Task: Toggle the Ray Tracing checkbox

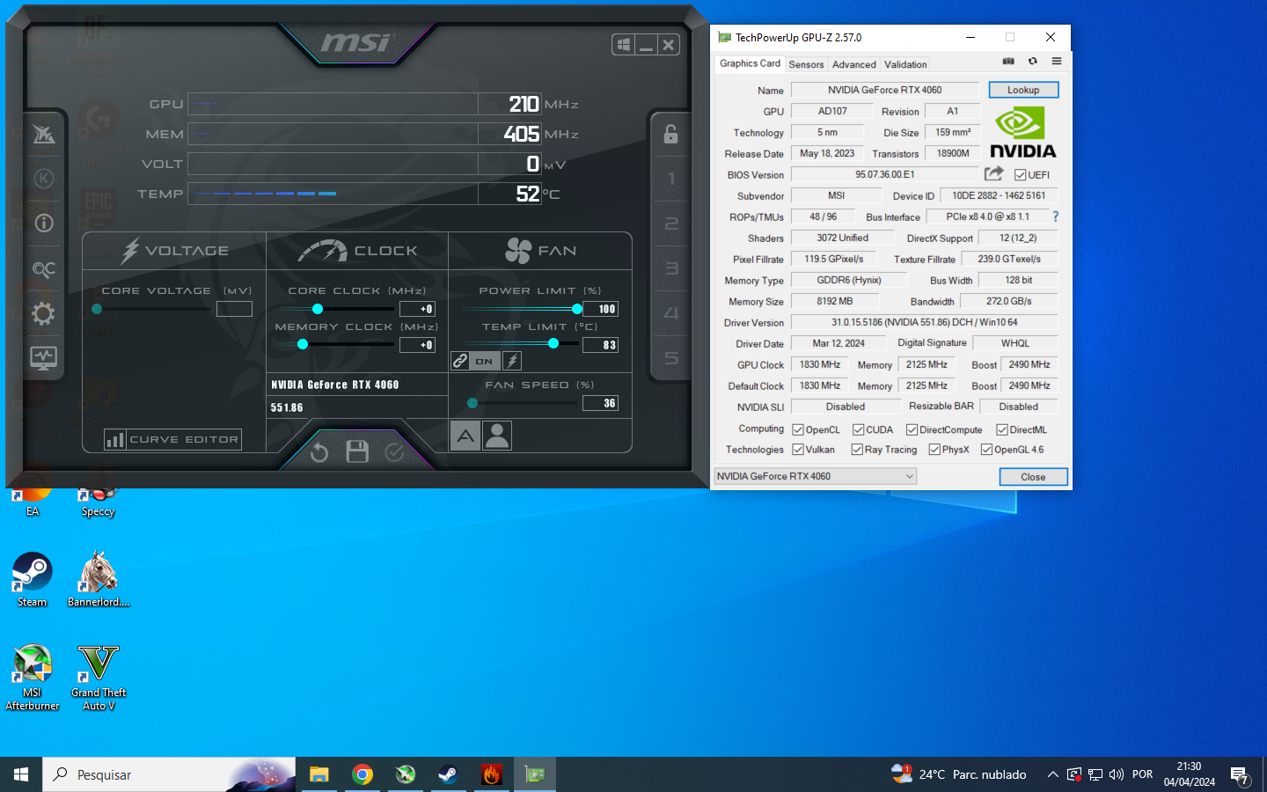Action: coord(857,450)
